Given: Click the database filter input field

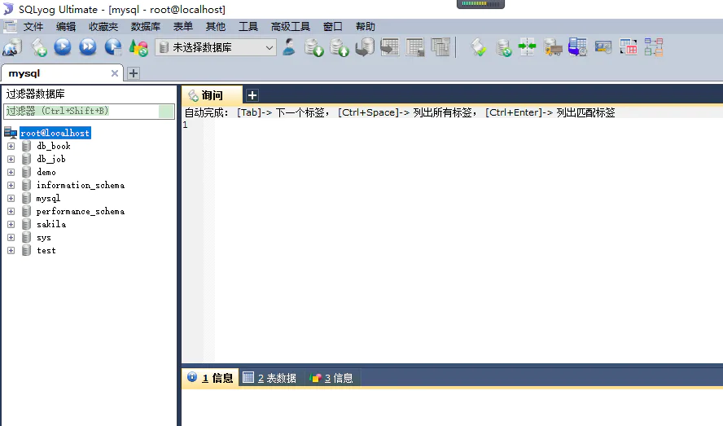Looking at the screenshot, I should coord(89,112).
